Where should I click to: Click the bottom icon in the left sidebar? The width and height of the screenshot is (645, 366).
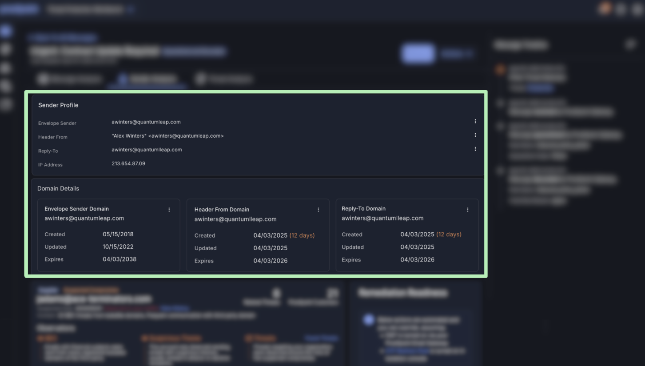[x=6, y=104]
